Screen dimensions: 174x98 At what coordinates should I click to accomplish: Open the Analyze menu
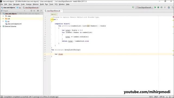[29, 4]
